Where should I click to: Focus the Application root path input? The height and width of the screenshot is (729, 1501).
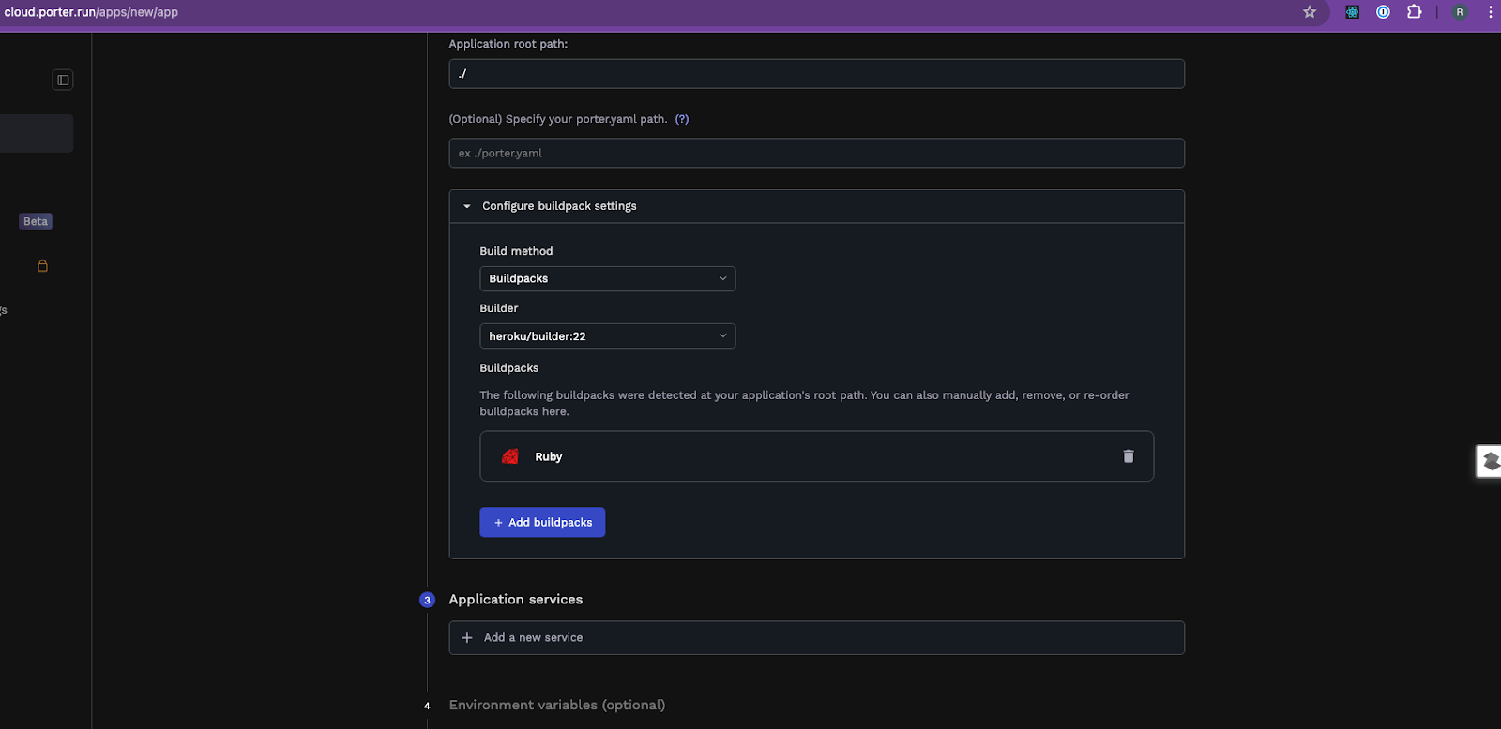click(x=817, y=74)
